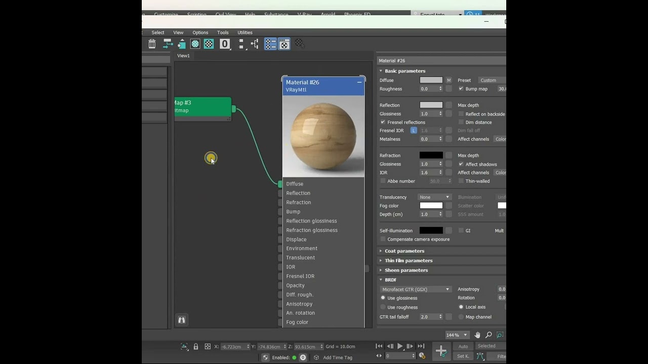Toggle the Bump map checkbox
Image resolution: width=648 pixels, height=364 pixels.
[461, 89]
